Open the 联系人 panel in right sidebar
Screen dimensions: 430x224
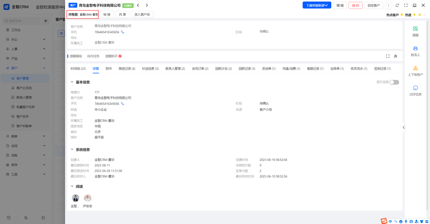tap(416, 49)
